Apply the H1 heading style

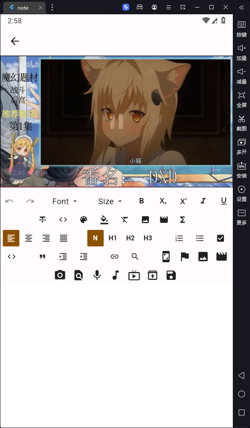point(113,238)
